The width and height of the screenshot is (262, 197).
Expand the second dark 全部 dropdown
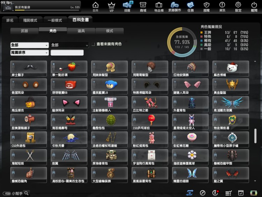[x=70, y=45]
